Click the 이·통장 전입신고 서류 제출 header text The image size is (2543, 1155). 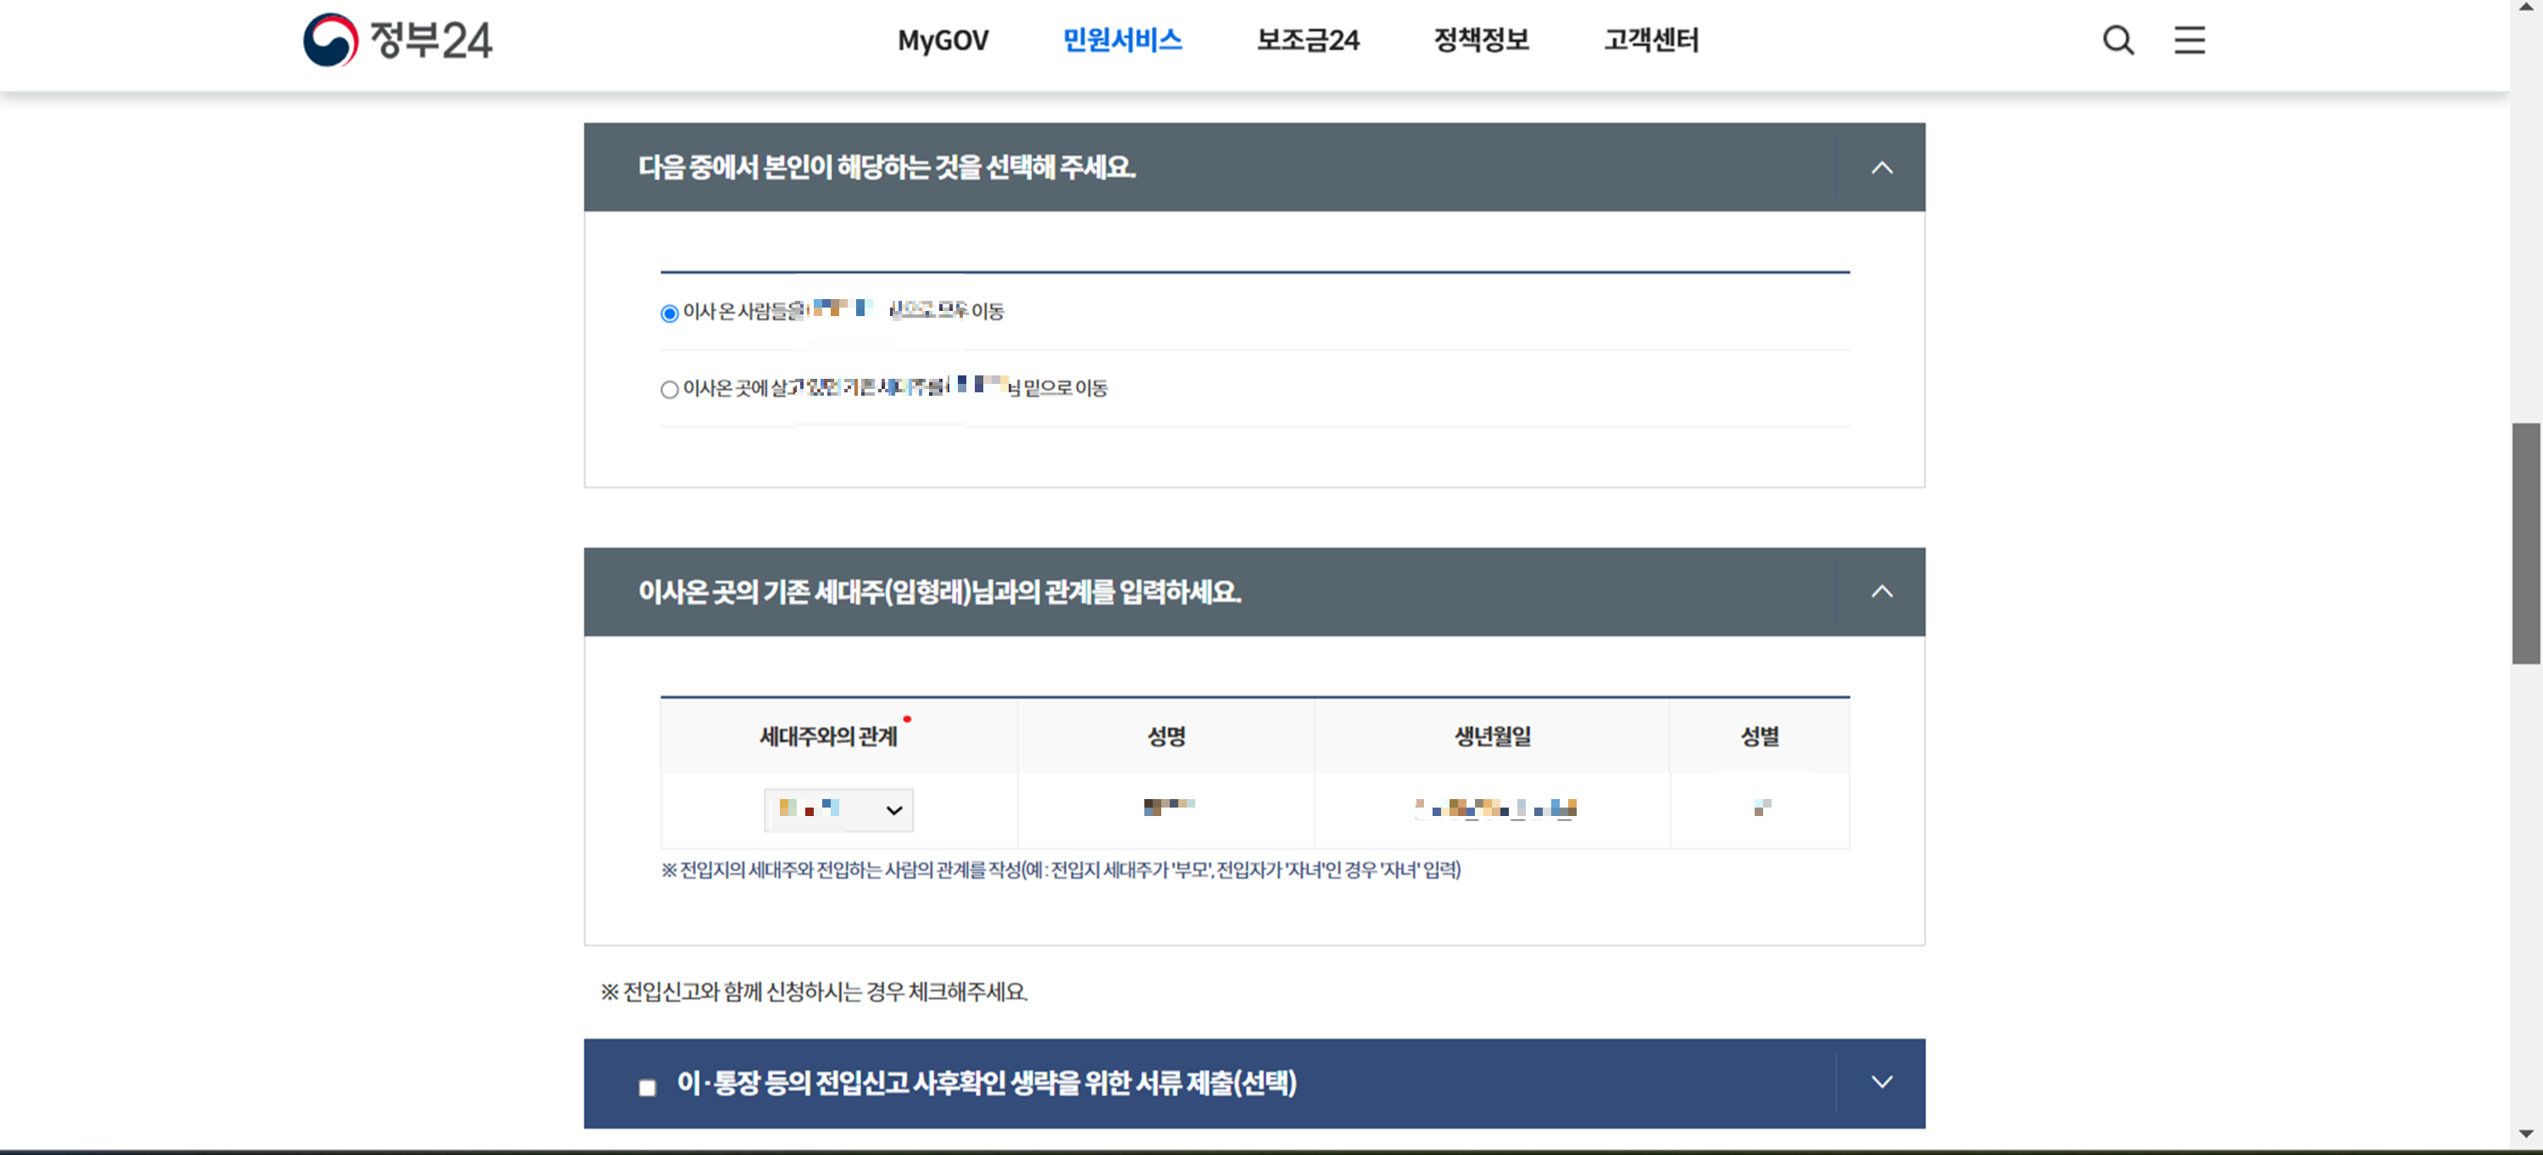[985, 1084]
